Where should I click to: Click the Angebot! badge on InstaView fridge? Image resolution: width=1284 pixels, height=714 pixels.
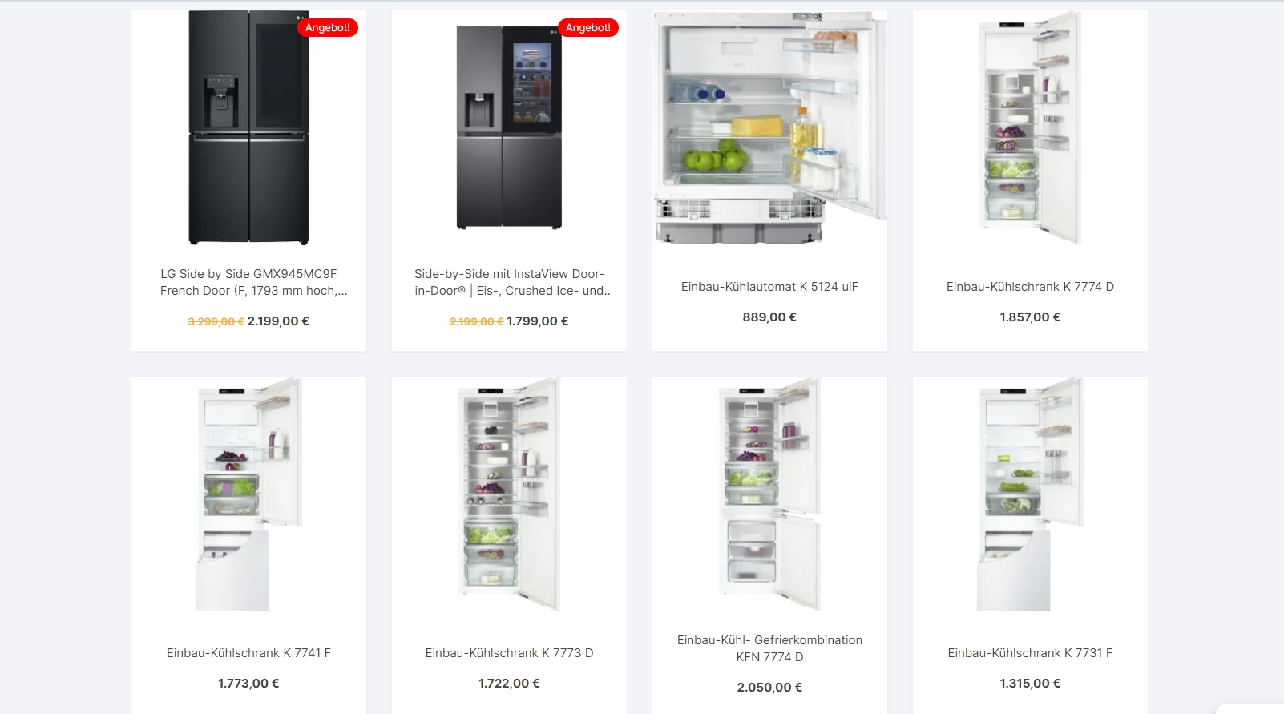(x=588, y=27)
